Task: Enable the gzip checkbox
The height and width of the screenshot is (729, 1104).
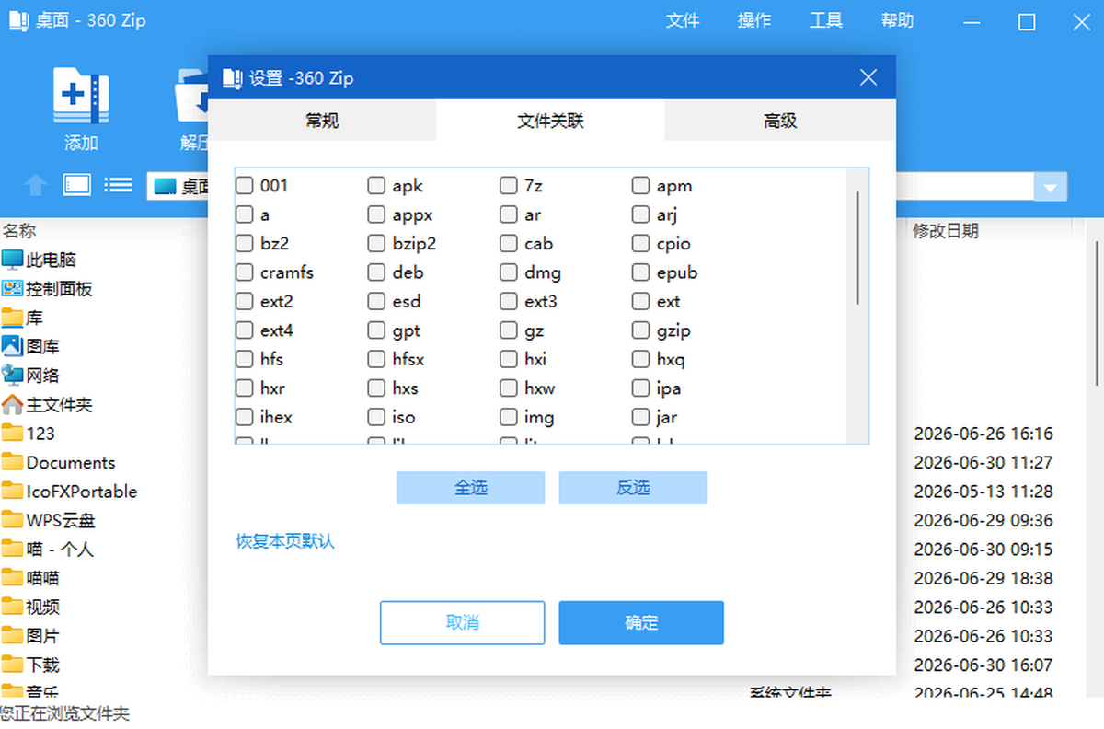Action: (641, 330)
